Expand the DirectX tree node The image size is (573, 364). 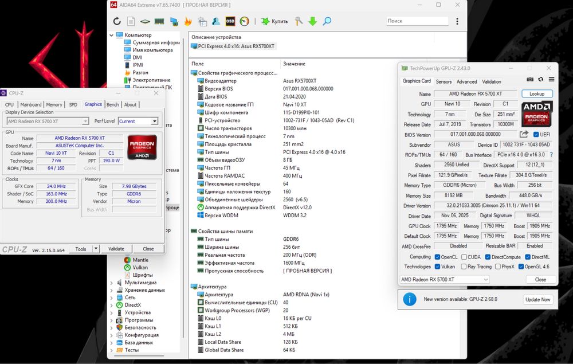click(112, 305)
